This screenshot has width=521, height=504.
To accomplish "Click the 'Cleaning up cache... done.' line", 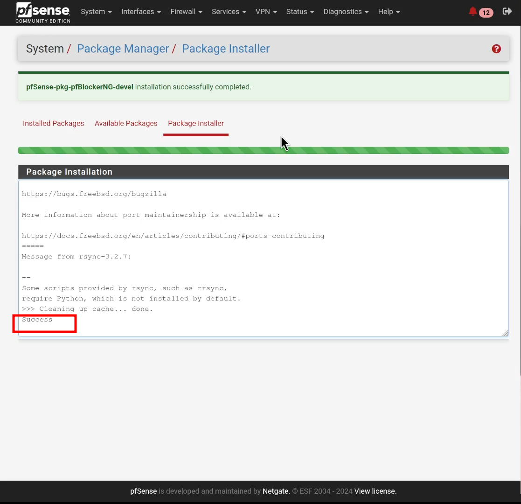I will [x=87, y=309].
